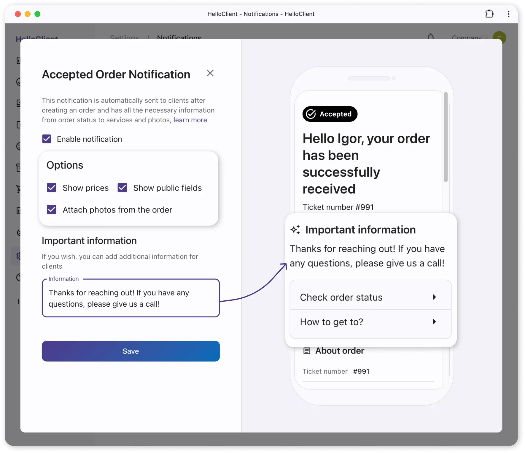Select the Notifications breadcrumb item
525x453 pixels.
[179, 37]
